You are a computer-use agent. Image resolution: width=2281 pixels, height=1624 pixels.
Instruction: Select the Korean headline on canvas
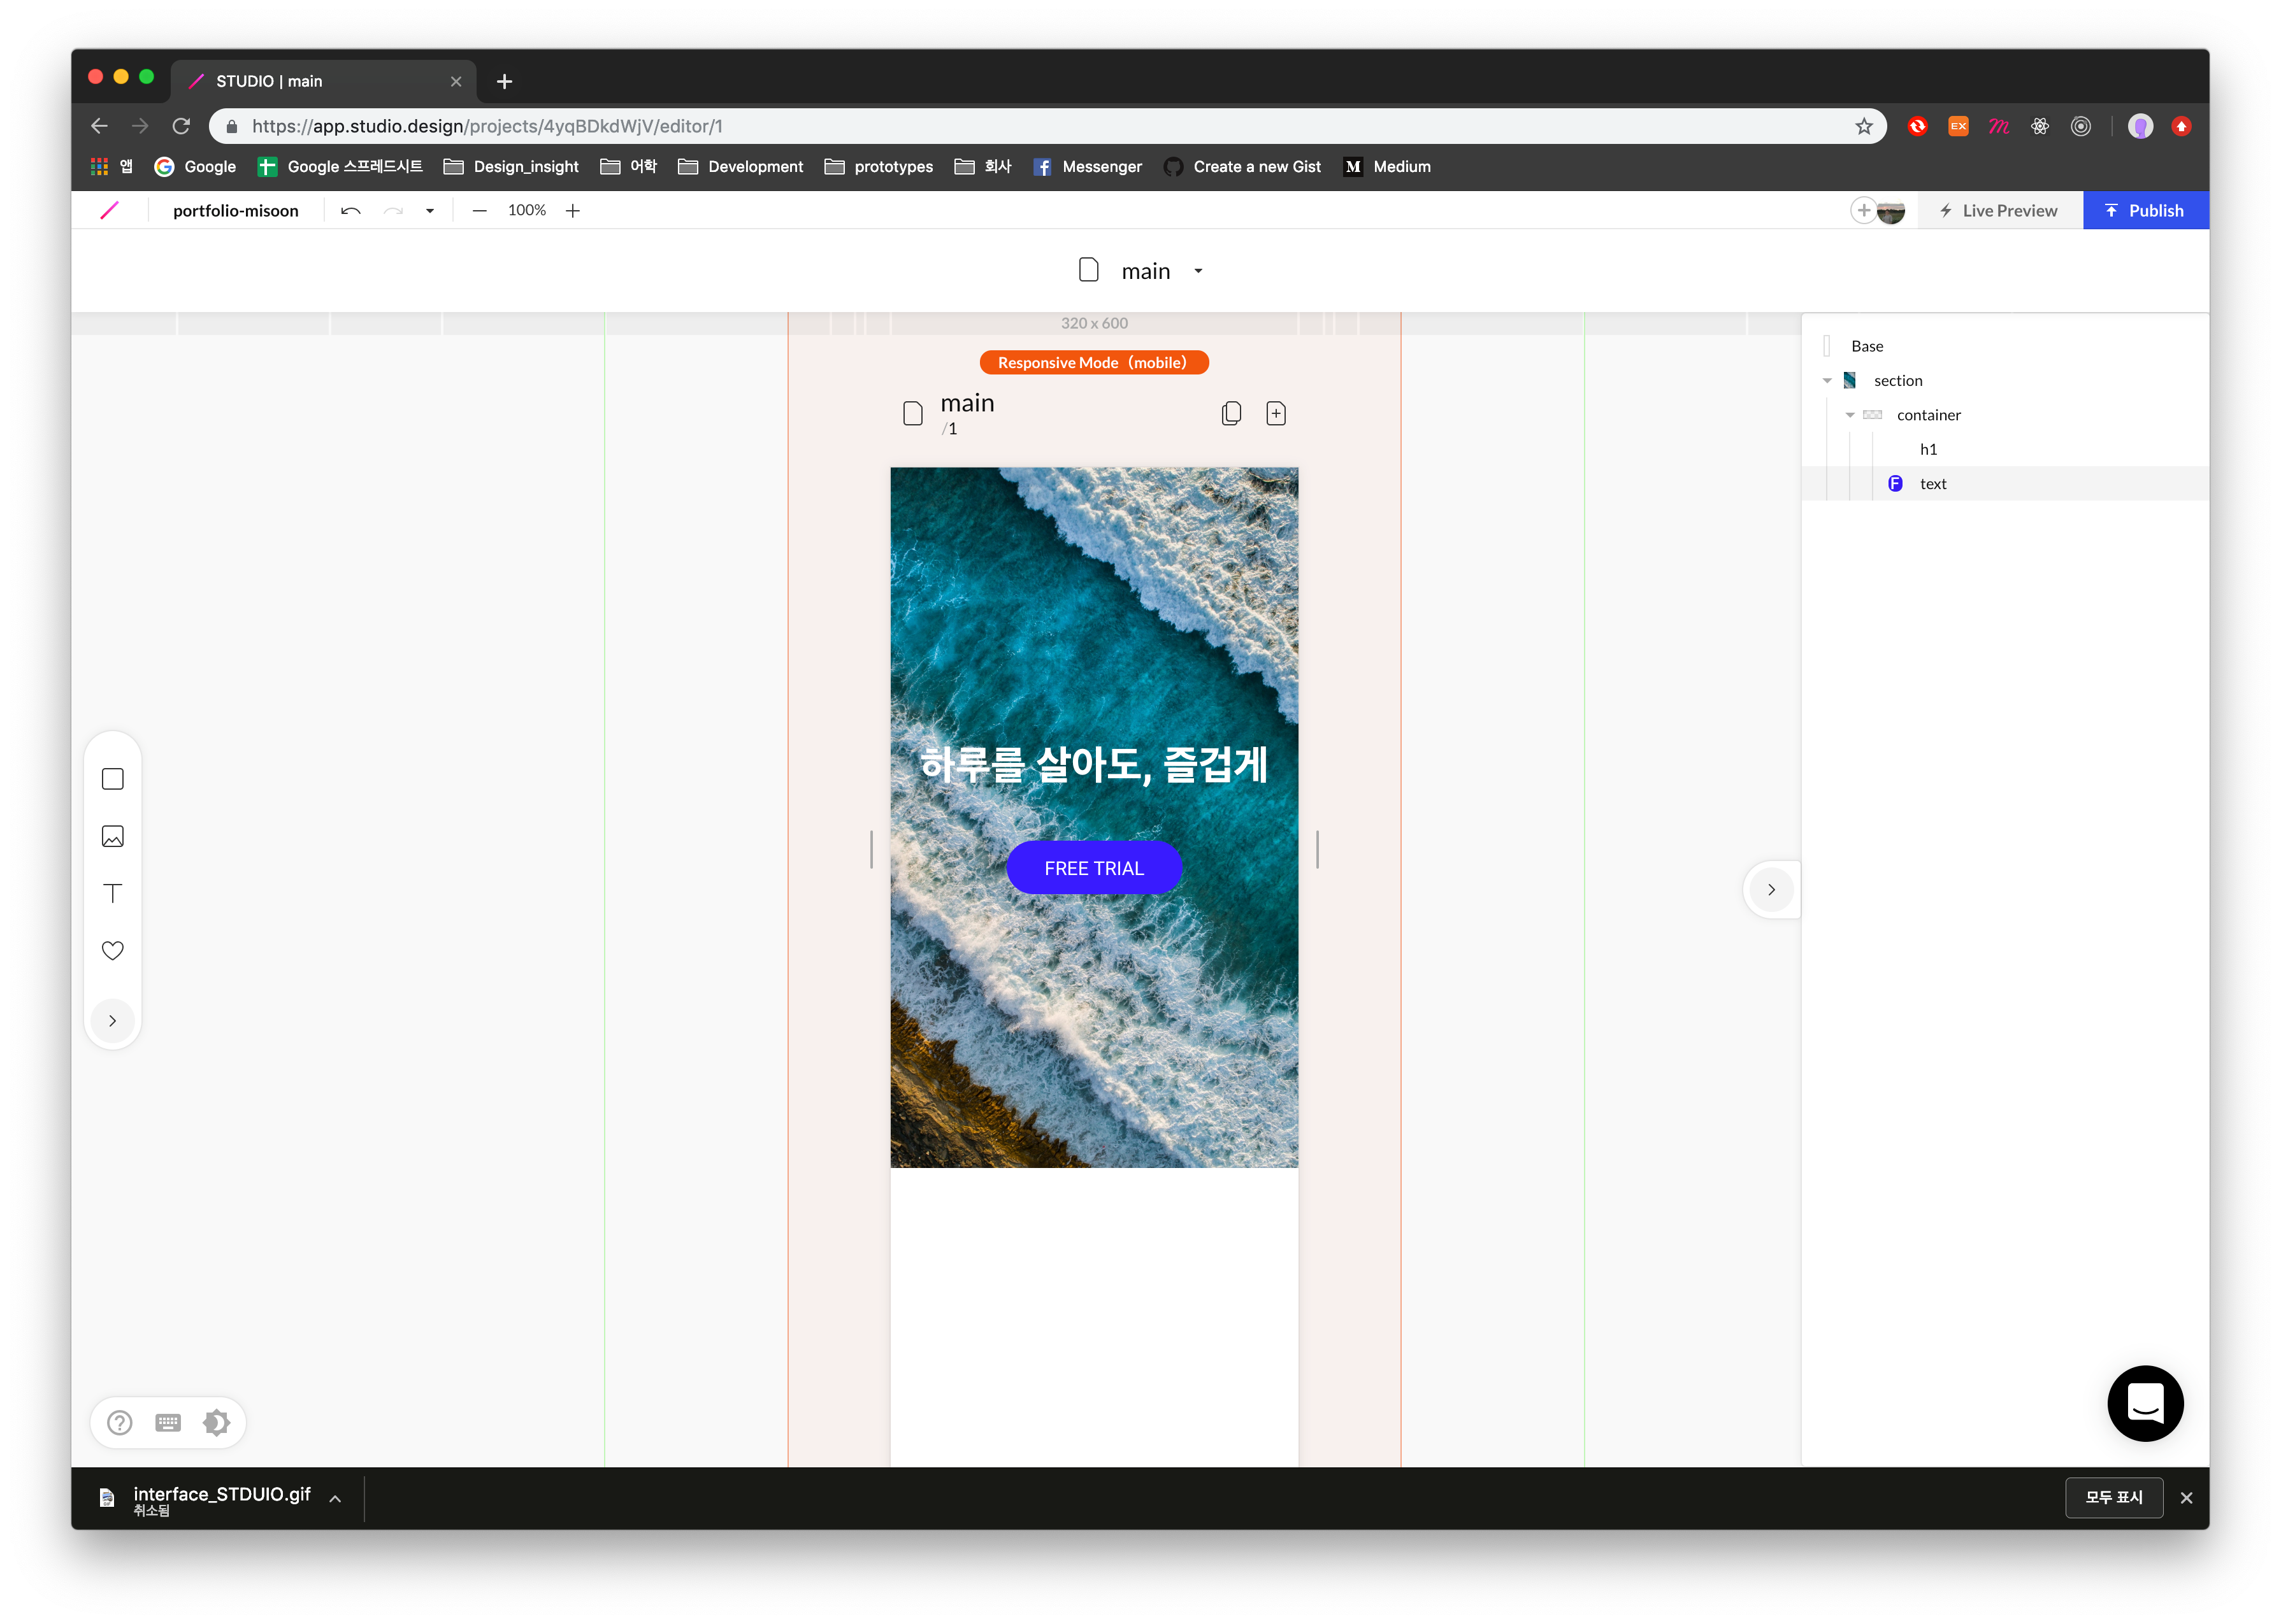(x=1093, y=765)
